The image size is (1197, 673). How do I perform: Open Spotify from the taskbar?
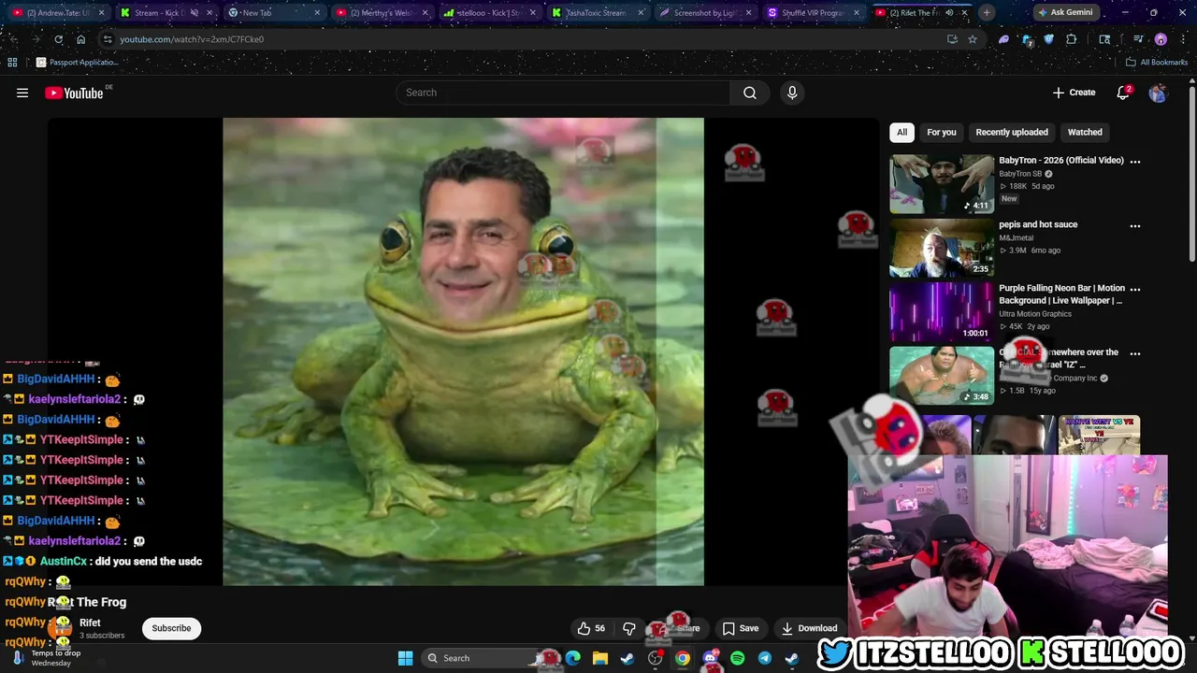click(738, 658)
